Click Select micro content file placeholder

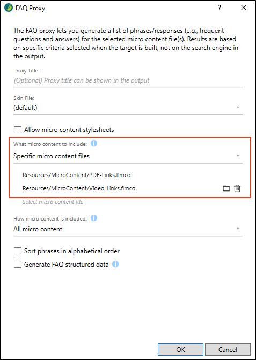pyautogui.click(x=53, y=202)
